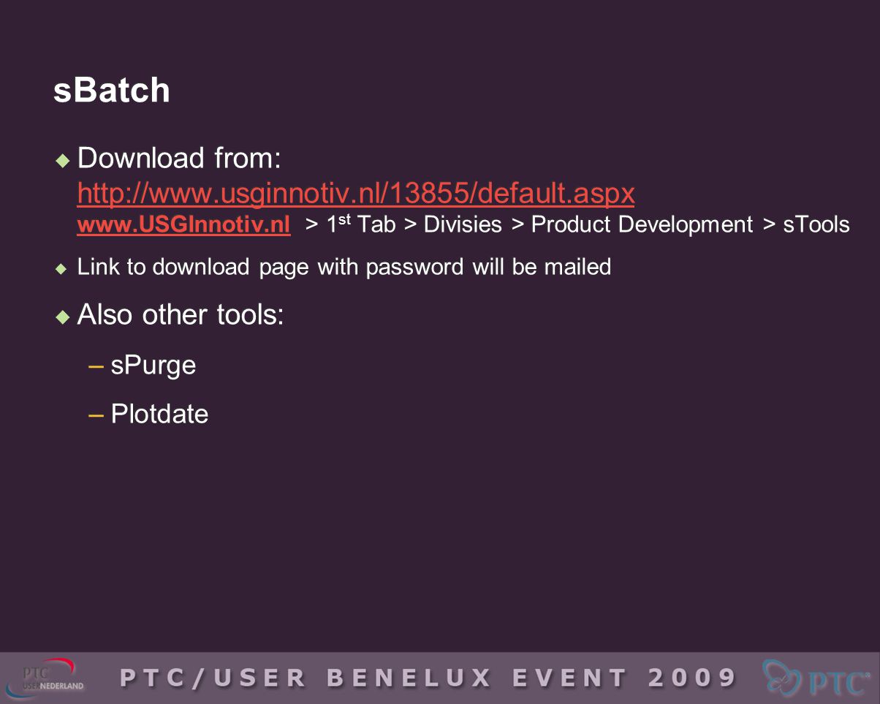Click the Download from bullet diamond
The width and height of the screenshot is (880, 704).
[x=63, y=159]
